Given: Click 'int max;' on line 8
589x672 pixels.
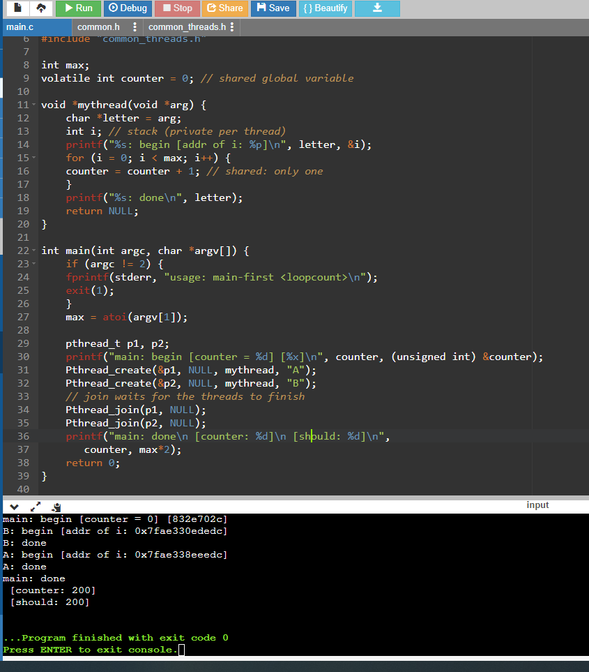Looking at the screenshot, I should tap(65, 65).
